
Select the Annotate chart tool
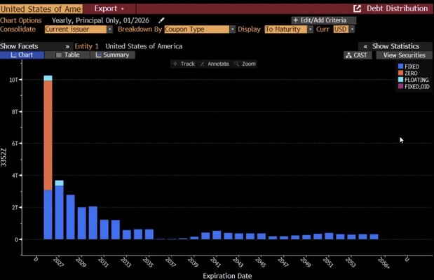pyautogui.click(x=214, y=64)
